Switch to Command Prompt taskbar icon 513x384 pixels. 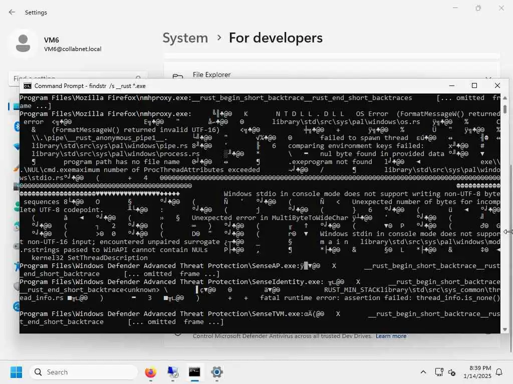point(194,372)
